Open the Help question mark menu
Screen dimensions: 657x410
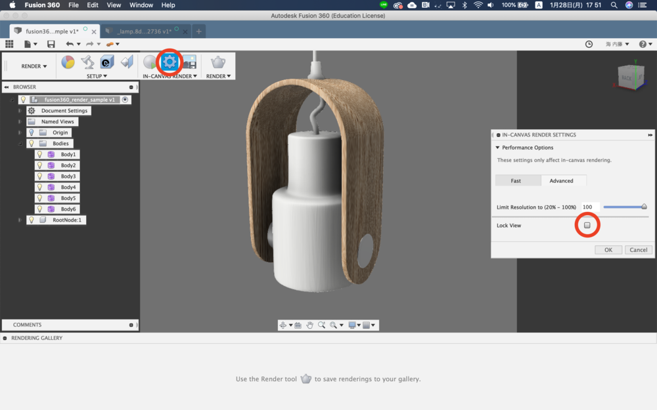coord(645,44)
